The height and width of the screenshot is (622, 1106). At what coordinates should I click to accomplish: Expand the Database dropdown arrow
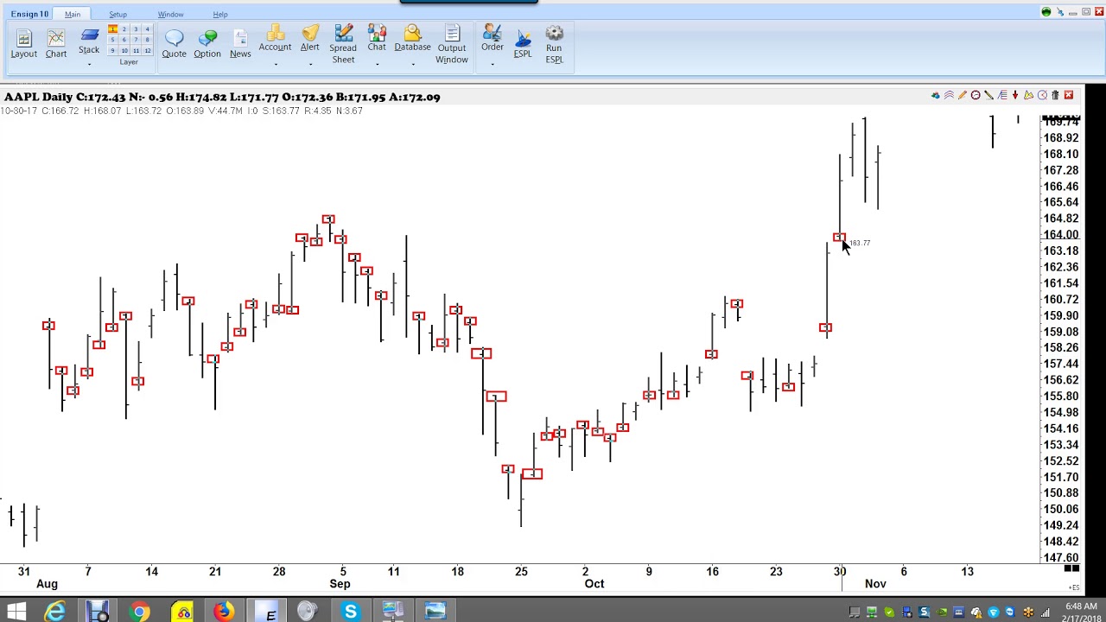coord(412,64)
